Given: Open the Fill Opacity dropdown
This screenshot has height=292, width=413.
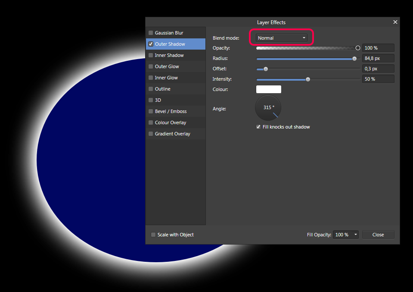Looking at the screenshot, I should (355, 234).
